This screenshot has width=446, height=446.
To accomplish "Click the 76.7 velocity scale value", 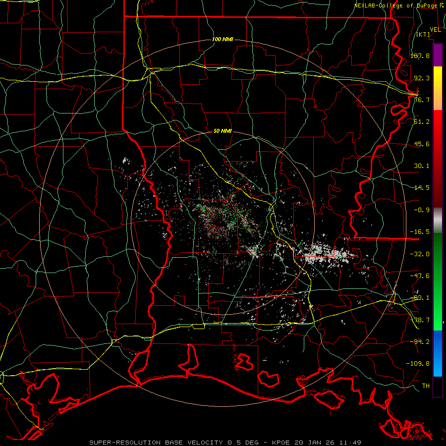I will pos(422,100).
